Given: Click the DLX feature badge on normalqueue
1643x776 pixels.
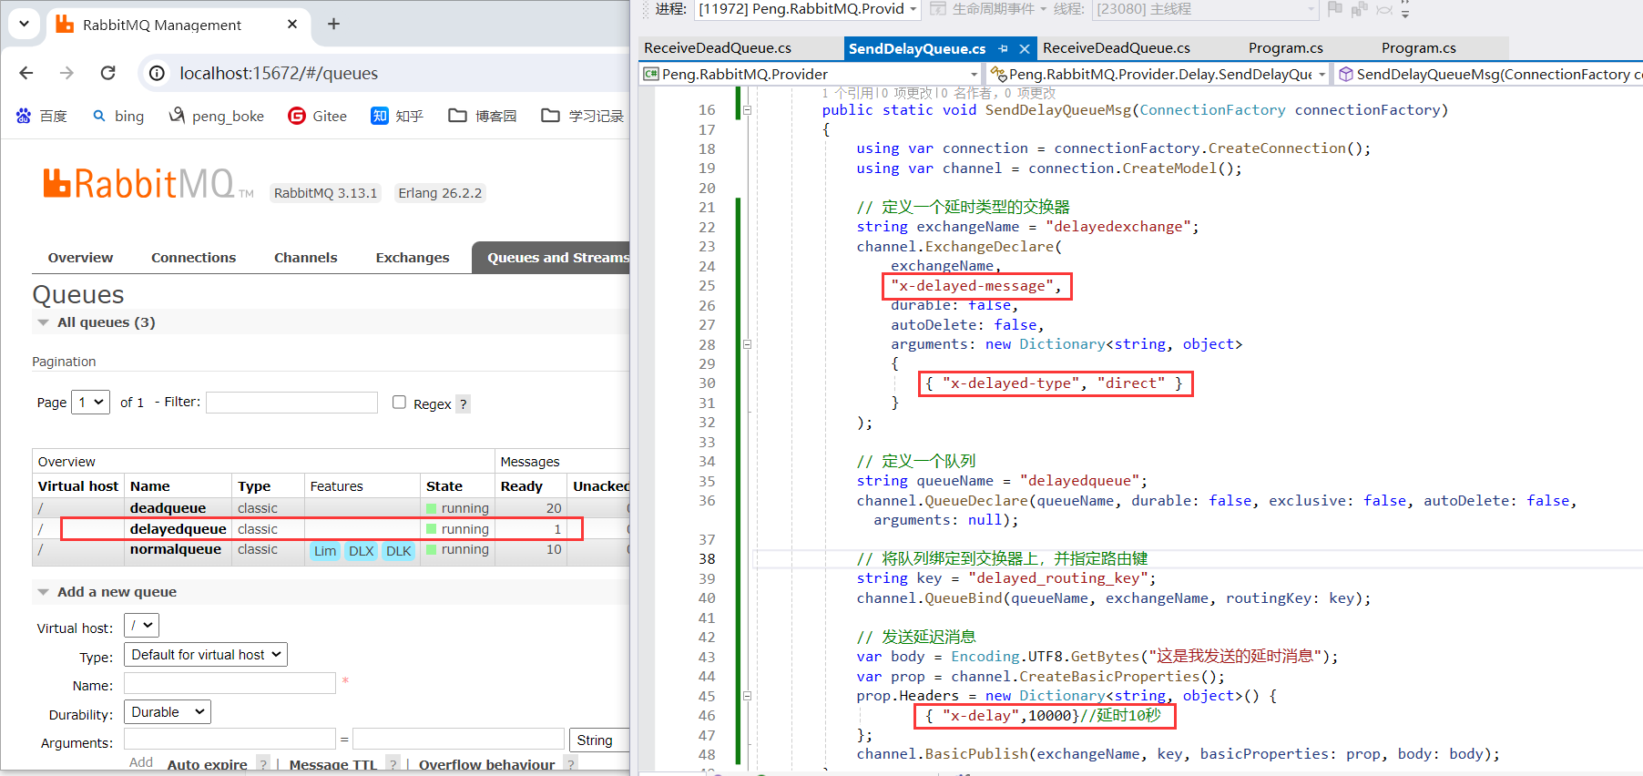Looking at the screenshot, I should coord(362,551).
